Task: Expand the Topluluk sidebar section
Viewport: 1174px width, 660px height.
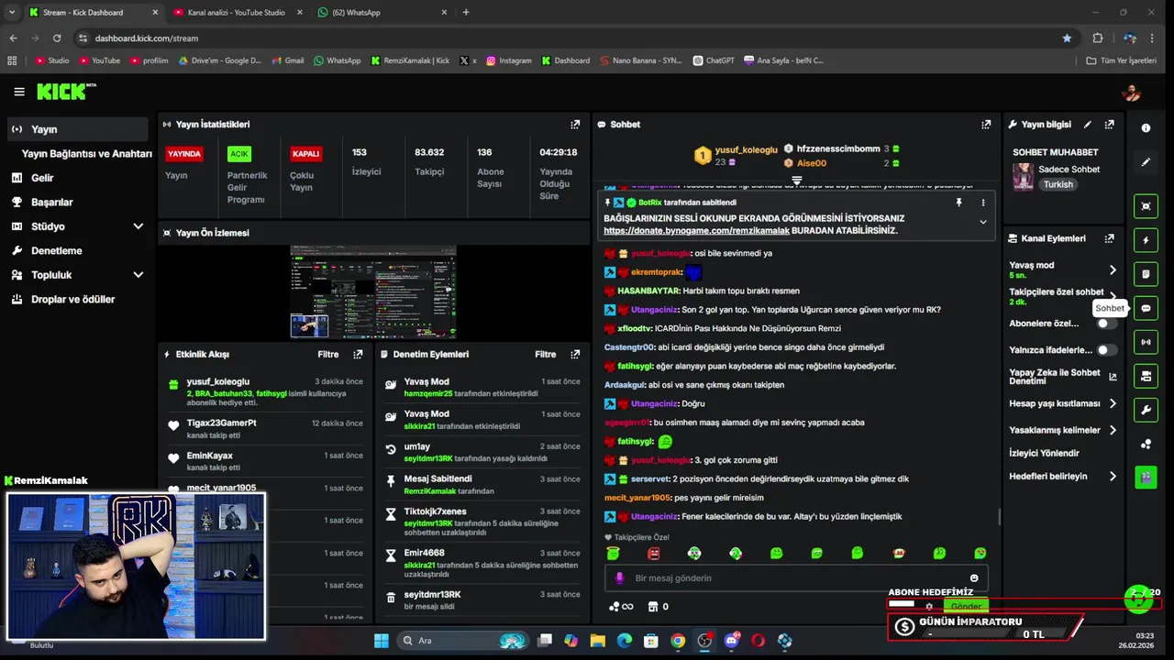Action: click(x=138, y=275)
